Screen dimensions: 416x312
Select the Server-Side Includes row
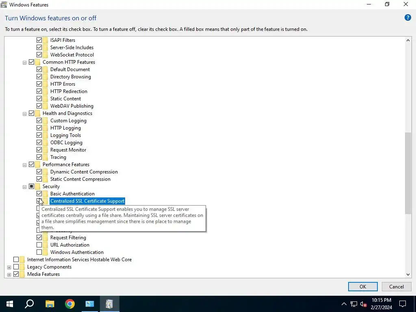pyautogui.click(x=72, y=48)
